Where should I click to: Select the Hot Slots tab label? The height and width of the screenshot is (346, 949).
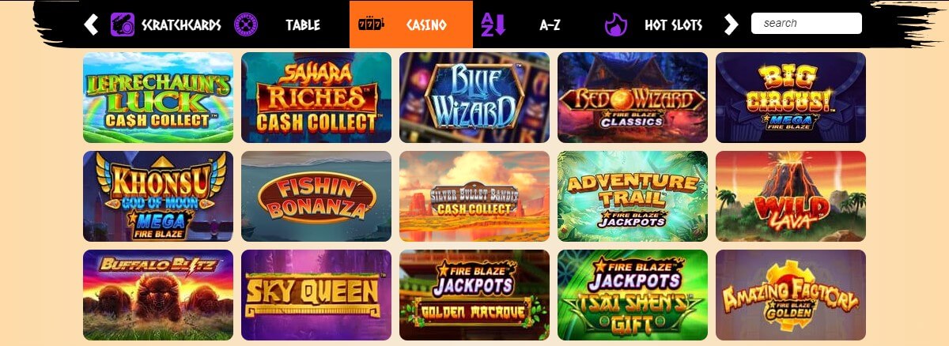coord(674,24)
